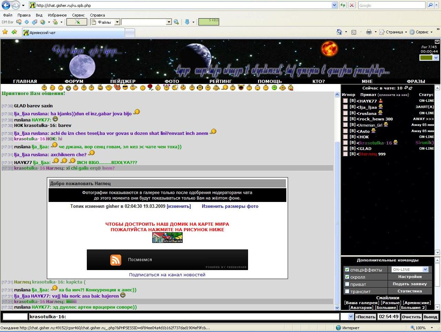
Task: Open the ON-LINE status dropdown
Action: point(425,270)
